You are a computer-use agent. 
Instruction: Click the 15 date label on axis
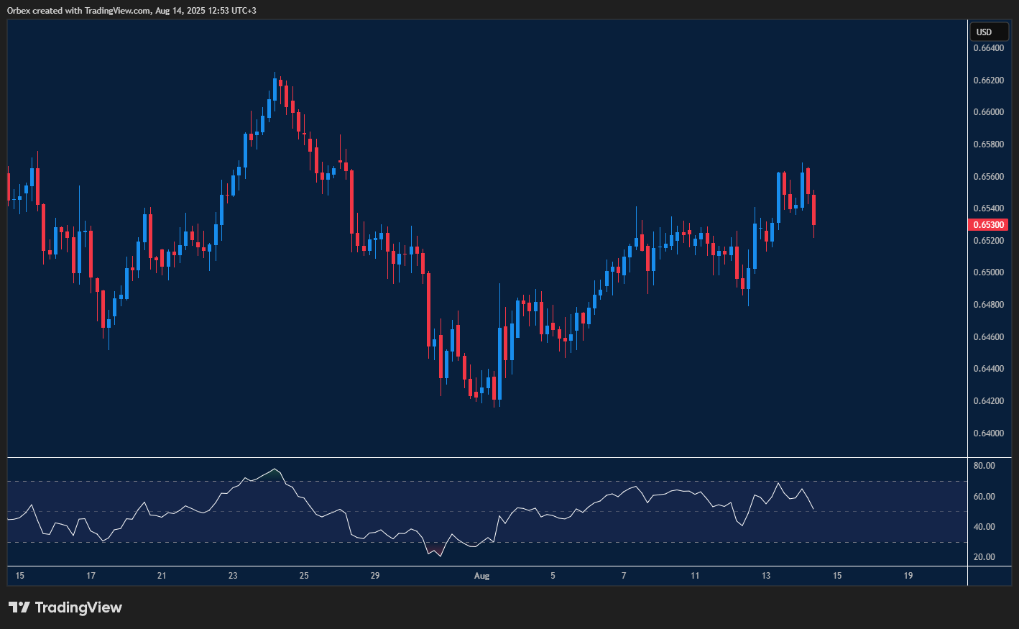tap(19, 576)
